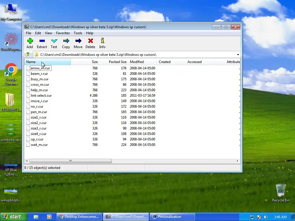The width and height of the screenshot is (295, 221).
Task: Select size4_r.cur file
Action: pos(39,134)
